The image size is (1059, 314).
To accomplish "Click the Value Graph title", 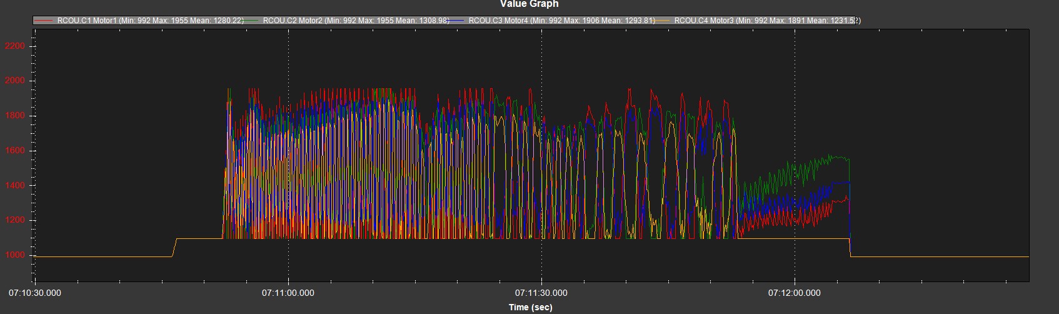I will pos(529,4).
